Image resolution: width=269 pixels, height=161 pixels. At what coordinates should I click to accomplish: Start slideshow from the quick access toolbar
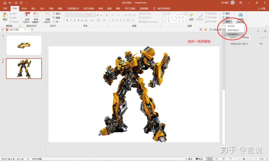point(21,3)
